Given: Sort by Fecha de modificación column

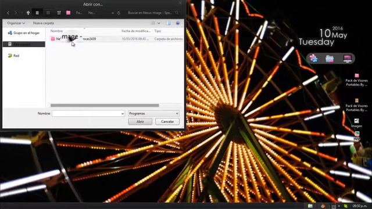Looking at the screenshot, I should (x=136, y=31).
